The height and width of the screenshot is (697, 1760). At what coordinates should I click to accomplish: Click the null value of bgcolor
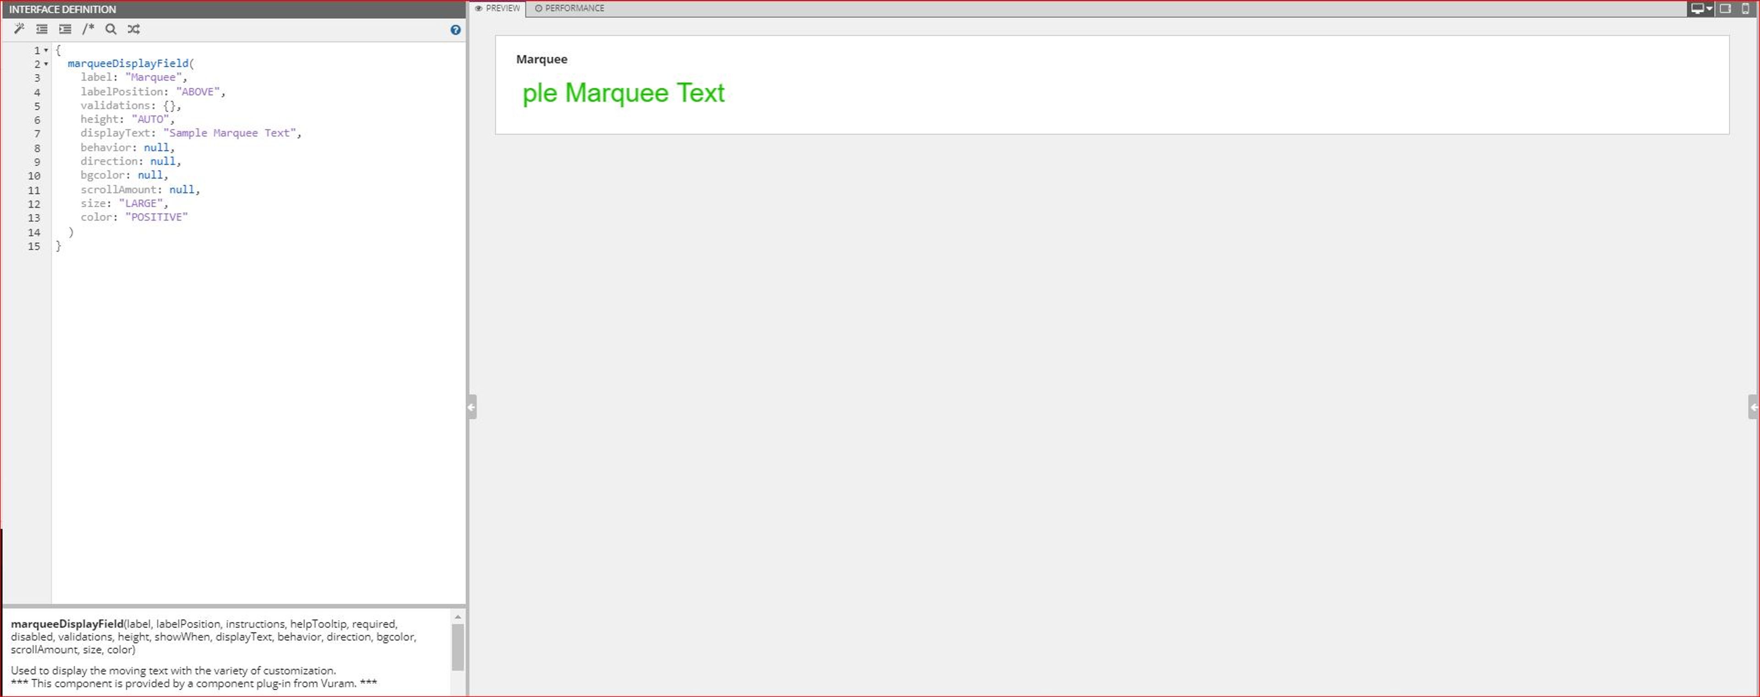150,175
